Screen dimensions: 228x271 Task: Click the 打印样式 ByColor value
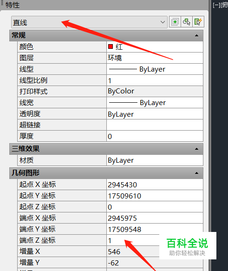[155, 92]
